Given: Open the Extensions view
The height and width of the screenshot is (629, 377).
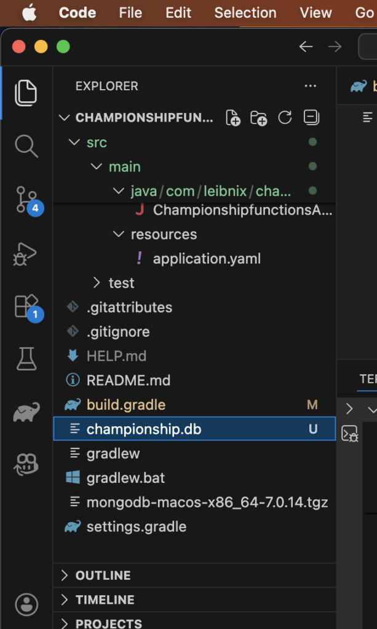Looking at the screenshot, I should pyautogui.click(x=26, y=306).
